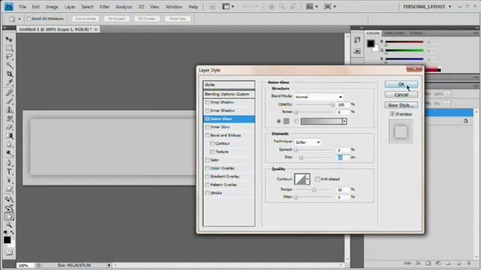The image size is (481, 270).
Task: Click the Range slider handle
Action: pos(314,190)
